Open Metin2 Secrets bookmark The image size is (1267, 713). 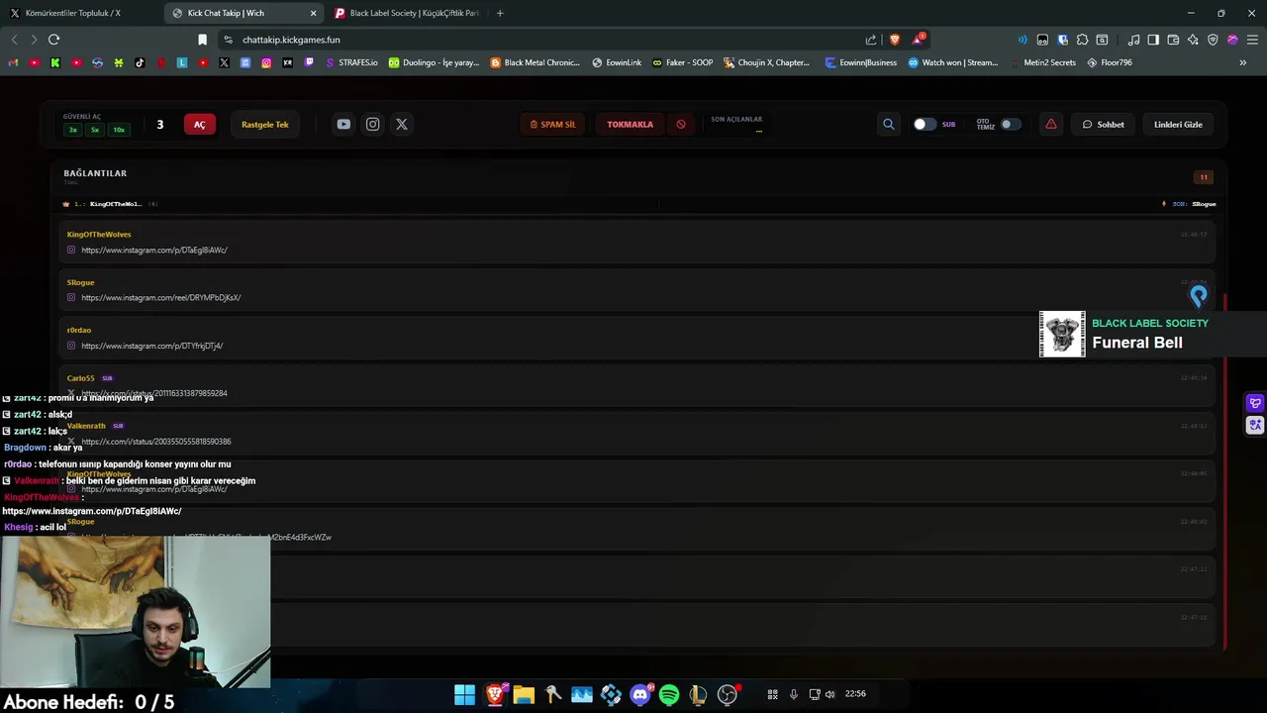pos(1043,62)
